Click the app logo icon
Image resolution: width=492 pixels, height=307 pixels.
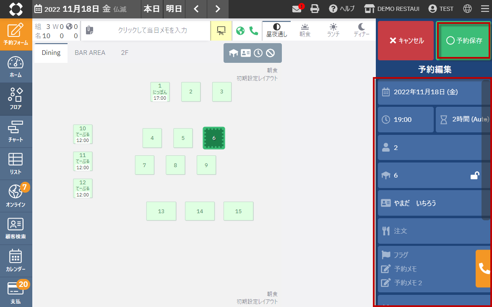[16, 9]
